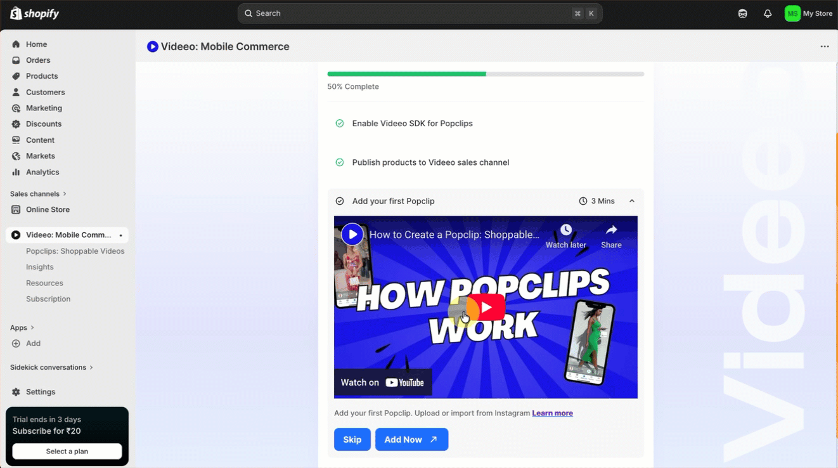Click the Share arrow on video

[611, 231]
